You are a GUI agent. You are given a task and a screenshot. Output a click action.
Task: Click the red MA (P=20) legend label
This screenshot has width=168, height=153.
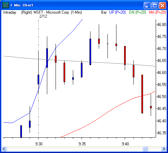coord(157,12)
